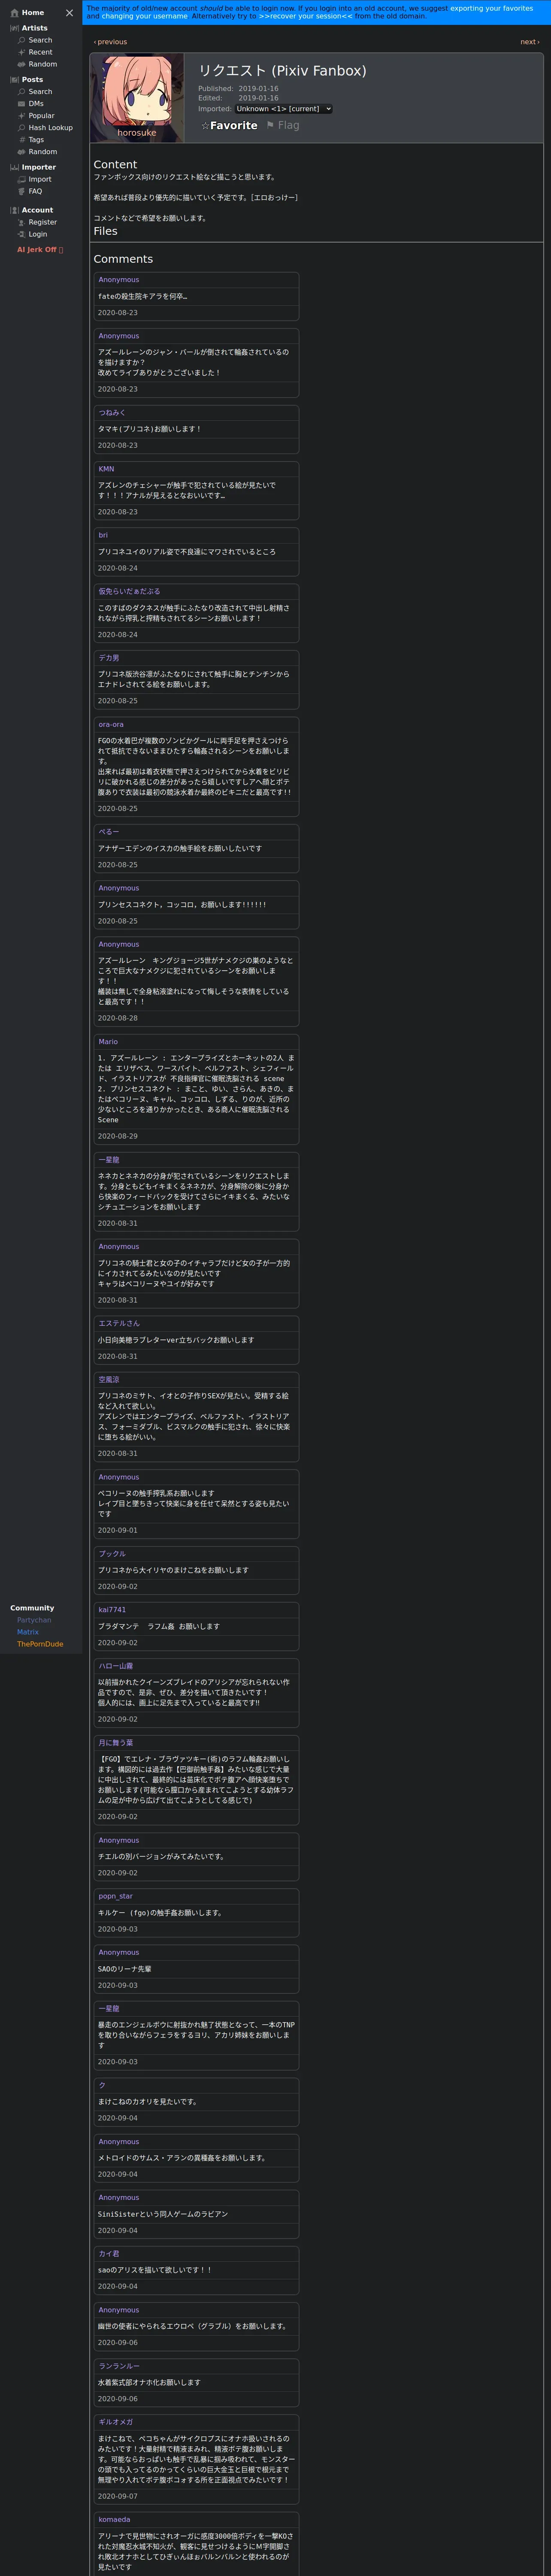Click commenter name popn_star
The height and width of the screenshot is (2576, 551).
[115, 1896]
